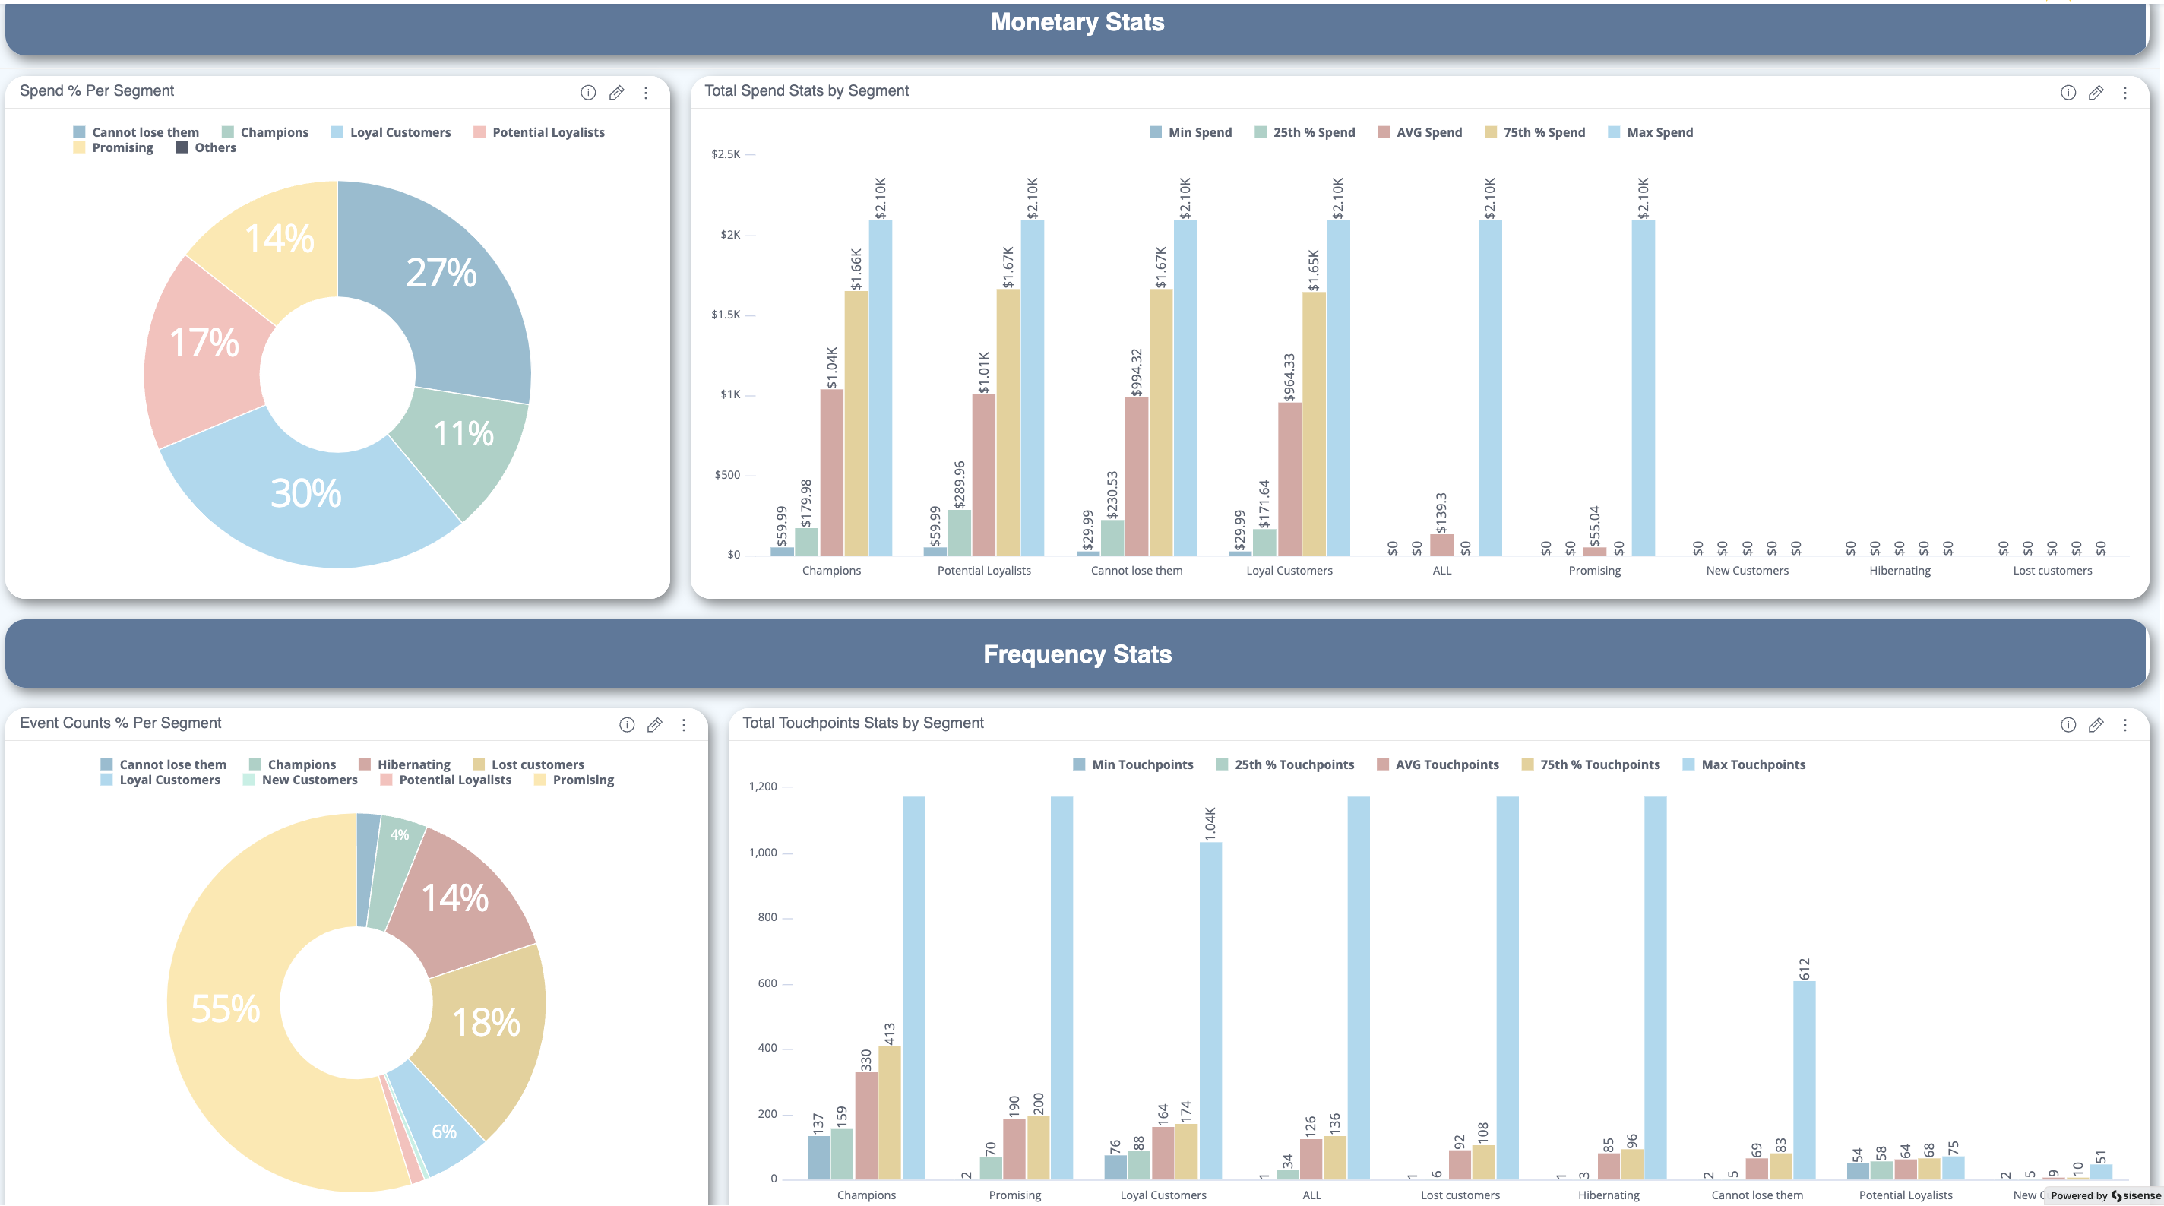Screen dimensions: 2164x1206
Task: Edit the Event Counts % Per Segment widget
Action: pyautogui.click(x=654, y=724)
